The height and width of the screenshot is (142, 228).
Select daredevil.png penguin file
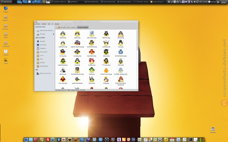tap(92, 53)
